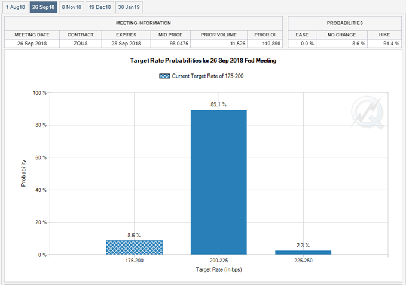Screen dimensions: 406x285
Task: Open the 8 Nov18 meeting tab
Action: coord(72,7)
